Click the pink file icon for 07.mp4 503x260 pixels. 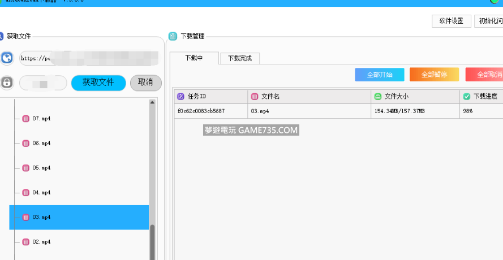pyautogui.click(x=25, y=119)
